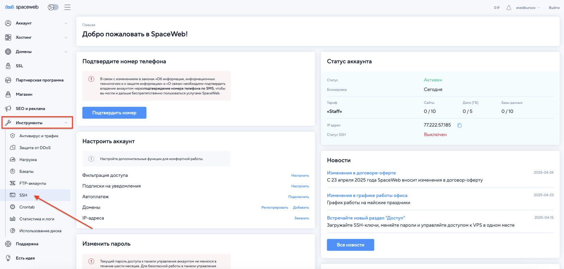Click Заказать link for IP-адреса
This screenshot has width=564, height=269.
(x=302, y=218)
